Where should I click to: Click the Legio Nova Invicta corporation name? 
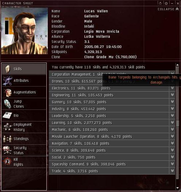coord(101,32)
